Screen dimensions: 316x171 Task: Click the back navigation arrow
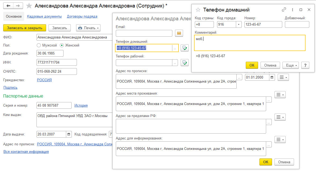click(8, 6)
